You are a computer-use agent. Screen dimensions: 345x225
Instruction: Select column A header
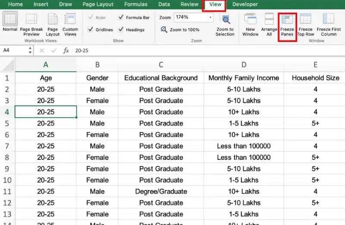click(x=46, y=65)
